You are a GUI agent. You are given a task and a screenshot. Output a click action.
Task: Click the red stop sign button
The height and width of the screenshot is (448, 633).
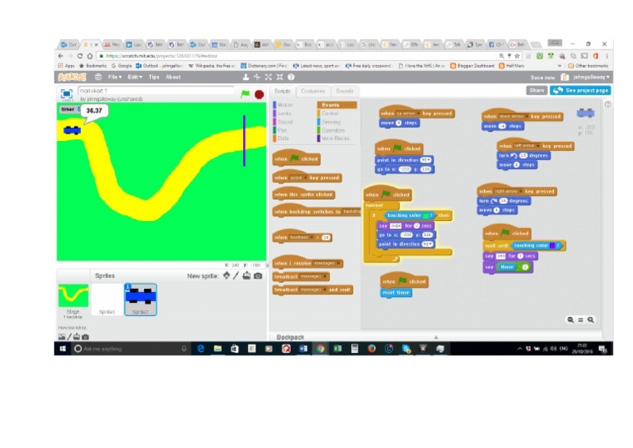tap(259, 95)
